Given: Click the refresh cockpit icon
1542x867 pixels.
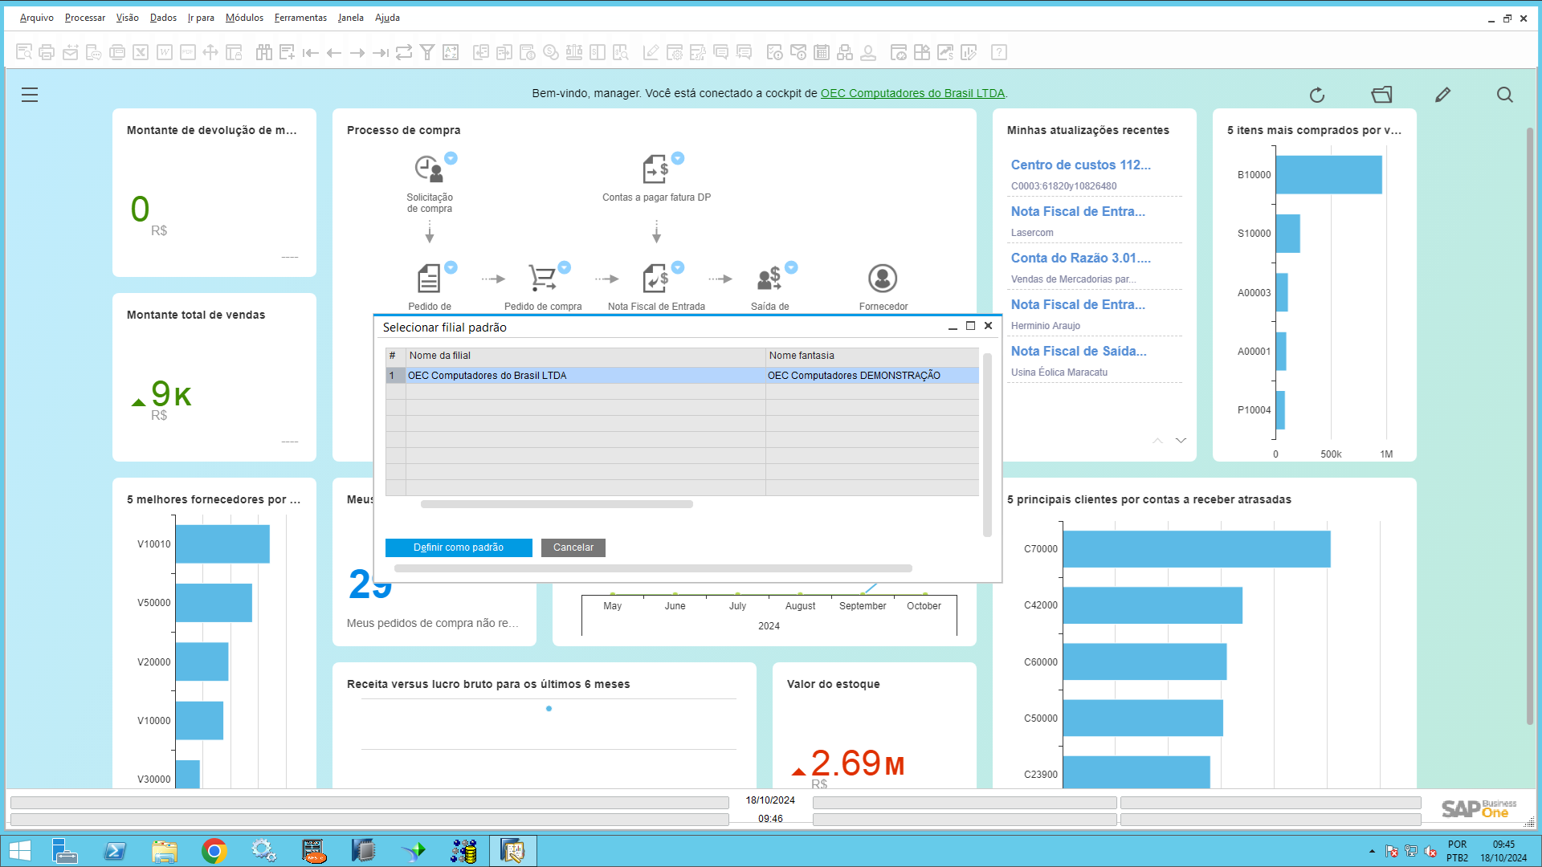Looking at the screenshot, I should point(1317,96).
